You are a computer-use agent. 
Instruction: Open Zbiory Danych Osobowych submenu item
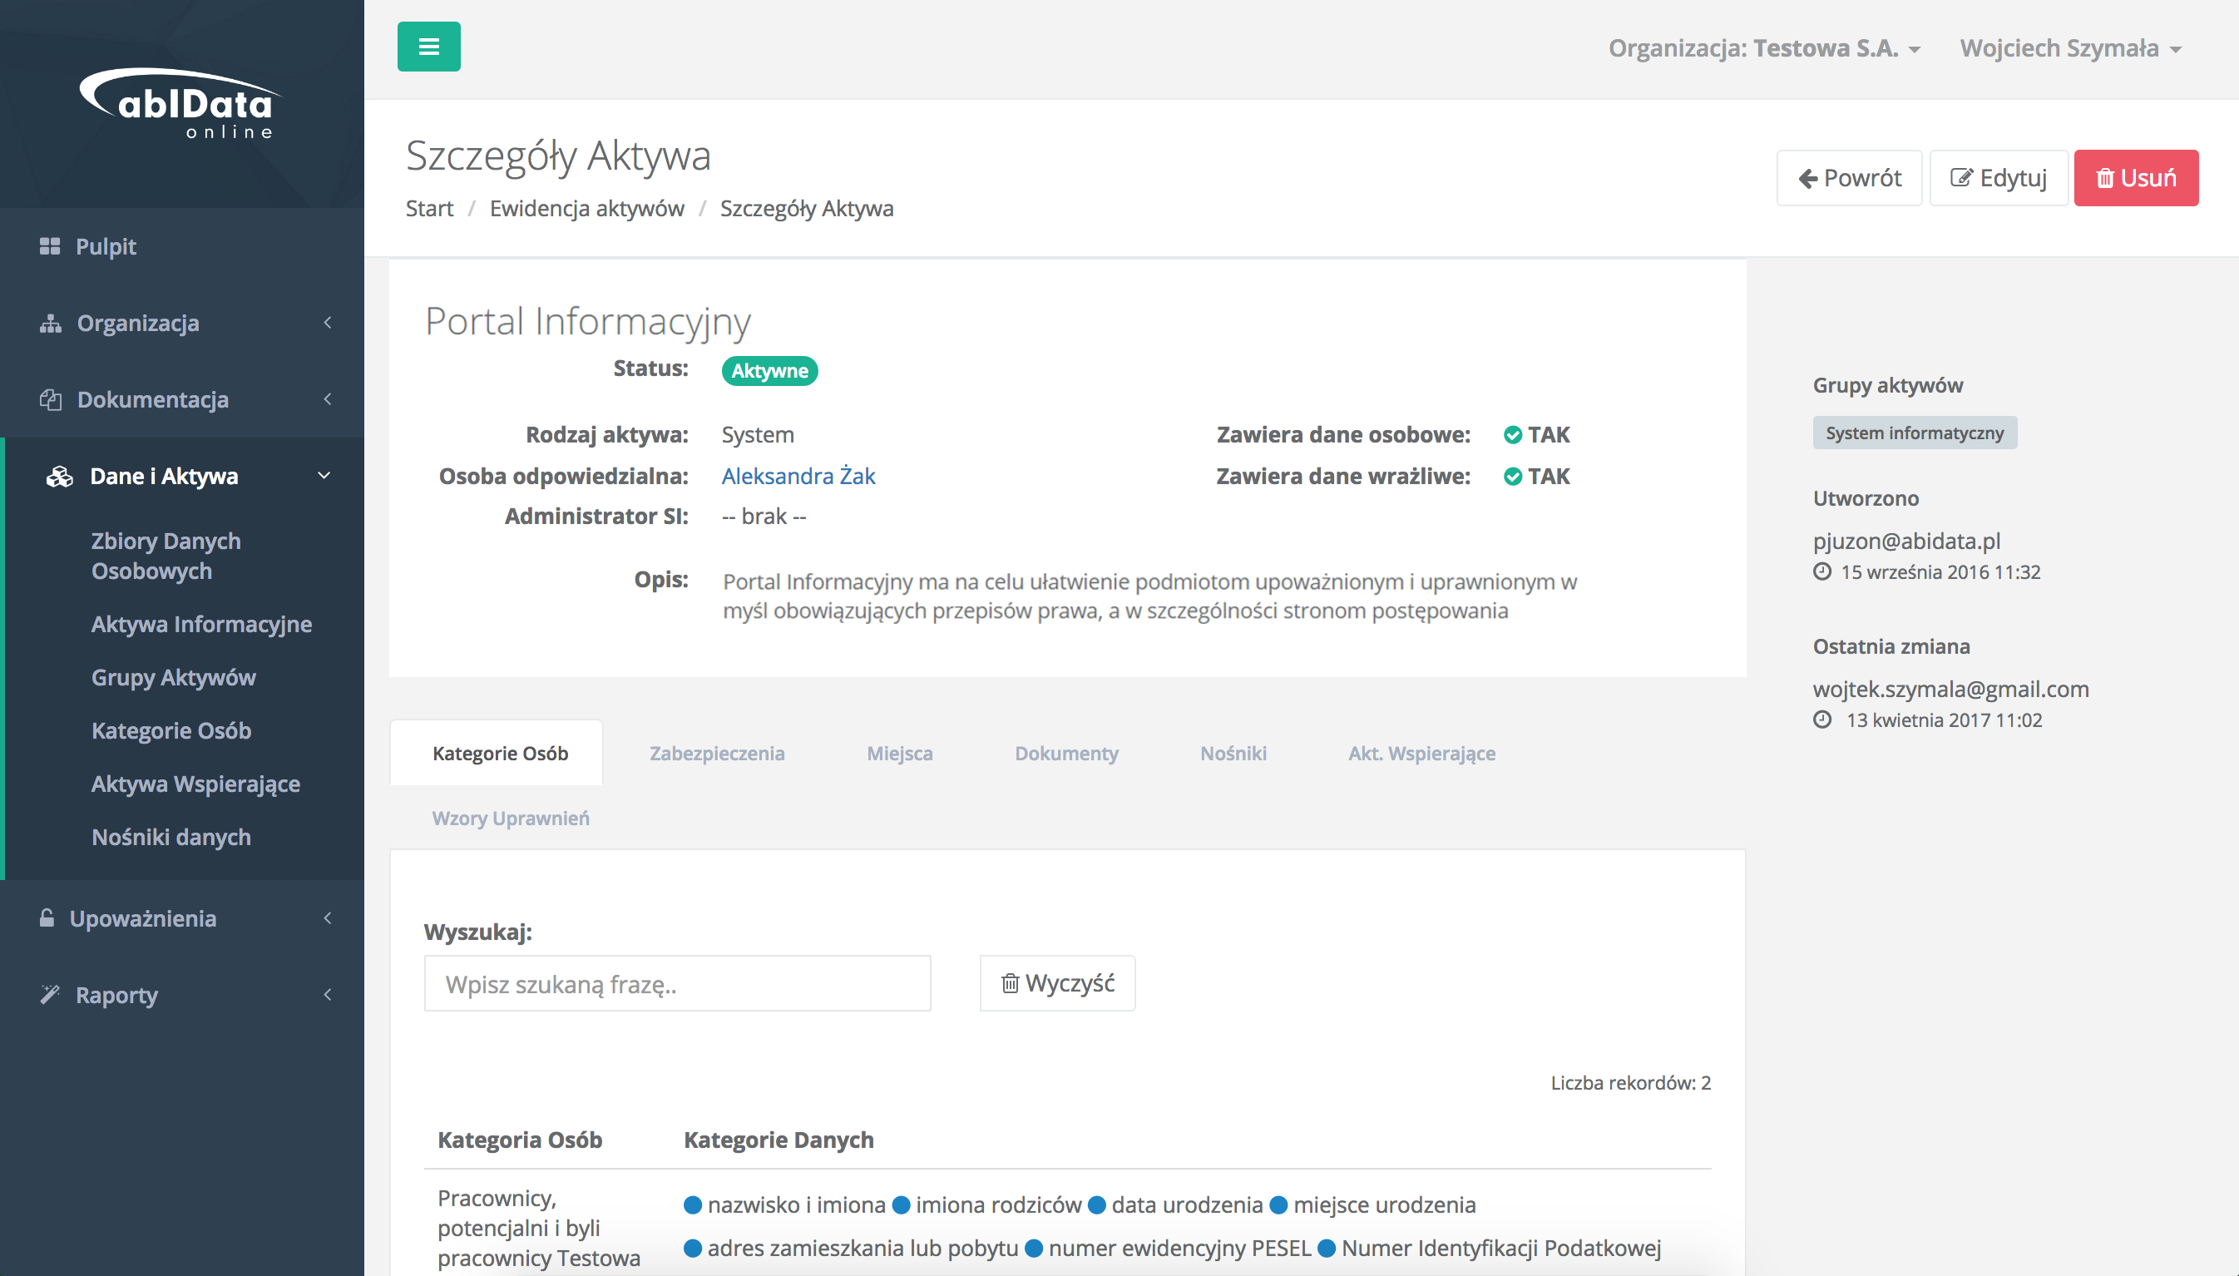point(166,556)
